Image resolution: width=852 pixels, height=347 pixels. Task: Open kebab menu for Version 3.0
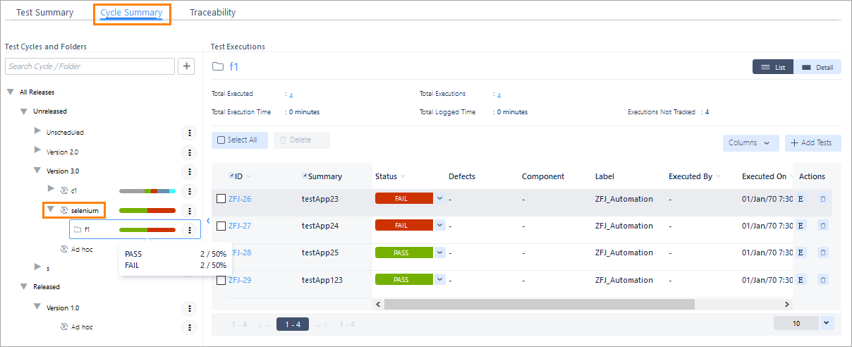[x=188, y=171]
